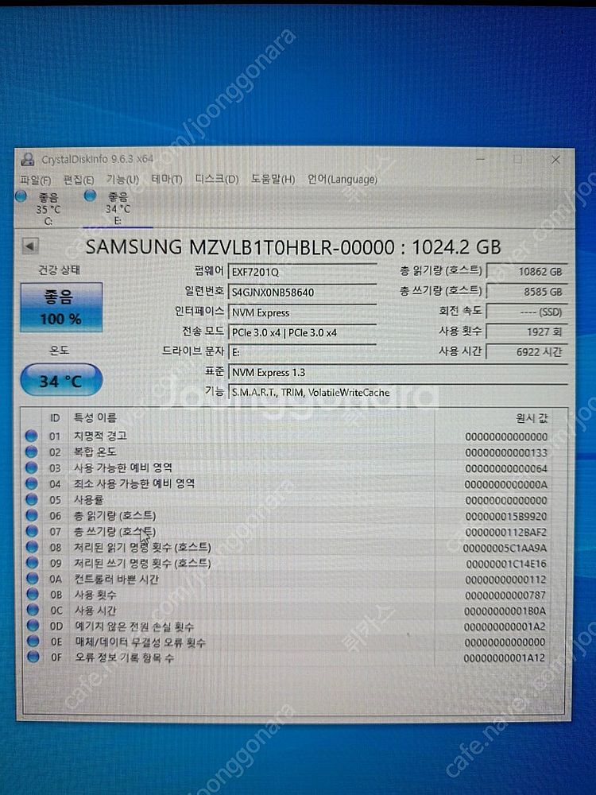Viewport: 596px width, 795px height.
Task: Click power on count value 1927 회
Action: click(x=527, y=332)
